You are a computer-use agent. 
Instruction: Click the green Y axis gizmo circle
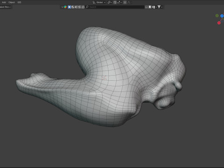217,15
